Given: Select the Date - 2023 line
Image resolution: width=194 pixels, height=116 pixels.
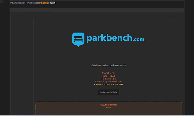Looking at the screenshot, I should [x=109, y=76].
